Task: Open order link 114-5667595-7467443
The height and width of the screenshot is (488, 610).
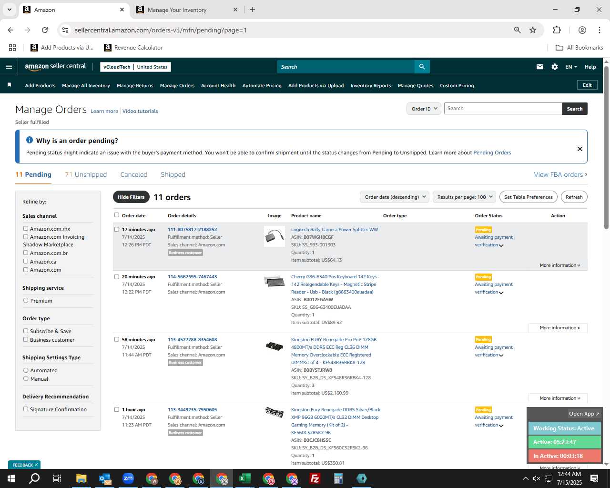Action: click(x=192, y=276)
